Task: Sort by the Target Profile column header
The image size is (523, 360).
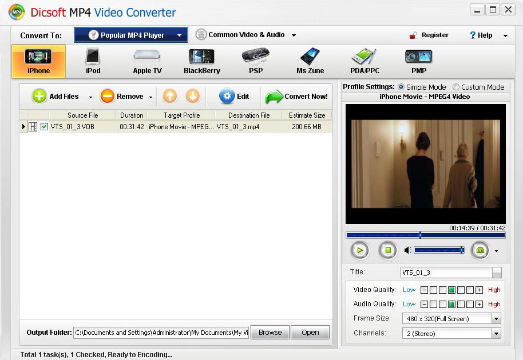Action: (x=181, y=115)
